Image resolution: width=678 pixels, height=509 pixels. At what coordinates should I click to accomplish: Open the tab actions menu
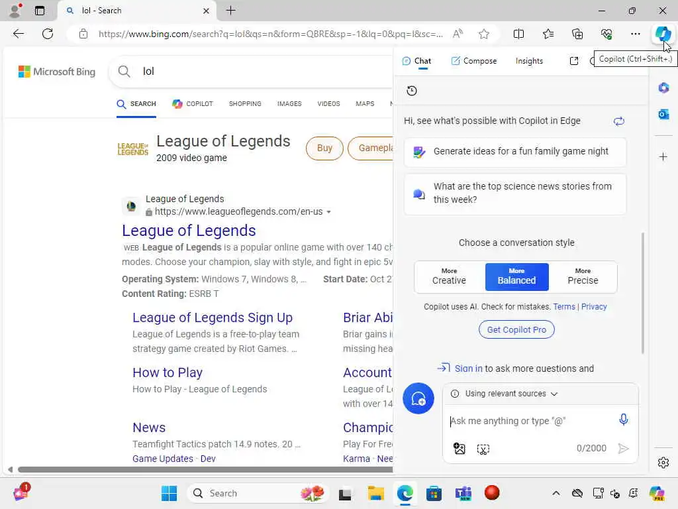[x=40, y=11]
